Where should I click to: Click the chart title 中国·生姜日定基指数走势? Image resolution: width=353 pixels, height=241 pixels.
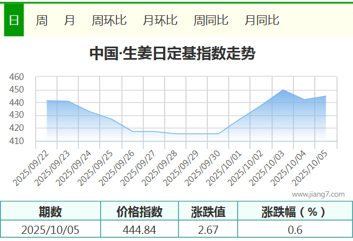pos(172,54)
